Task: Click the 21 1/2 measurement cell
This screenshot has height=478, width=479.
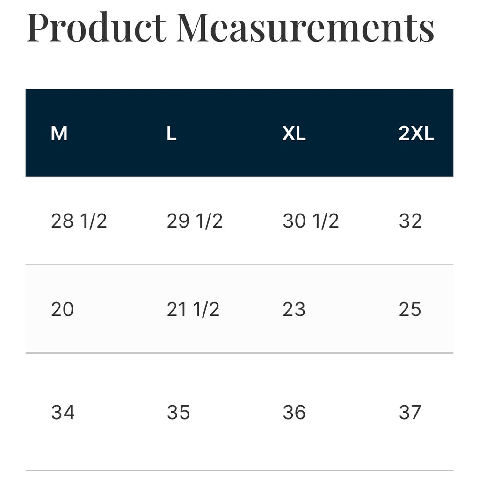Action: [x=193, y=309]
